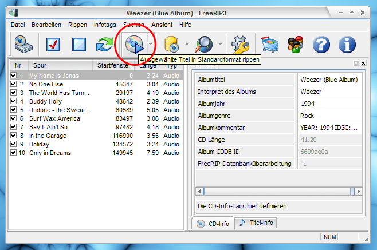
Task: Switch to the Titel-Info tab
Action: pos(256,223)
